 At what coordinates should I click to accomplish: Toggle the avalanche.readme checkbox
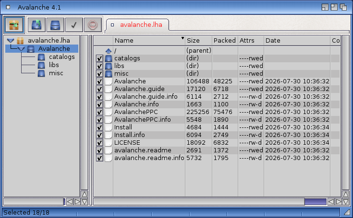coord(99,150)
